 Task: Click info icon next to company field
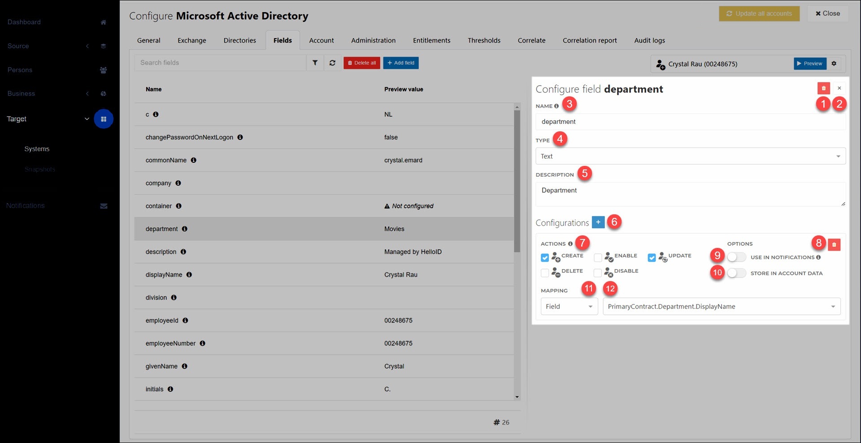click(x=178, y=183)
